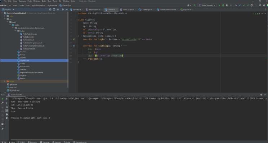Print console output with printer icon
Screen dimensions: 268x143
[x=7, y=114]
